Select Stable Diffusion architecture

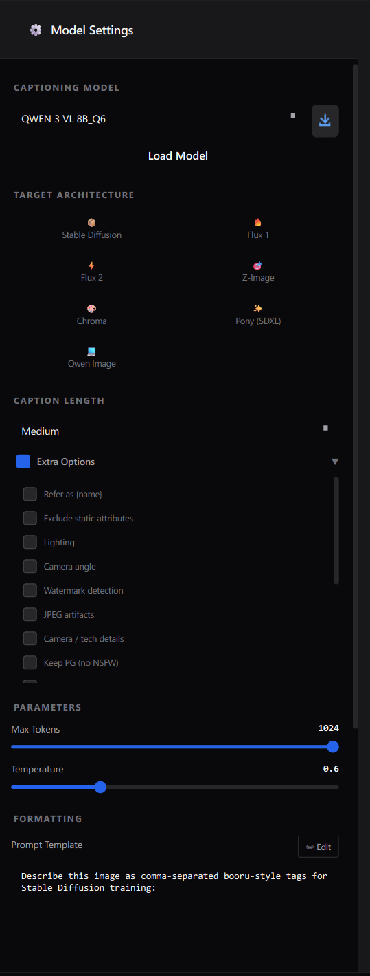[92, 229]
